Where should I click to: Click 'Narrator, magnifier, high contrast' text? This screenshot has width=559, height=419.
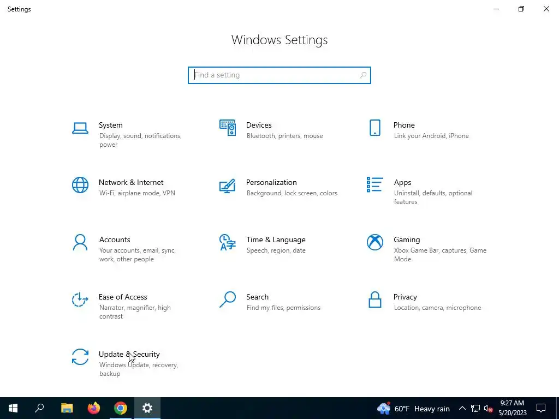click(135, 312)
